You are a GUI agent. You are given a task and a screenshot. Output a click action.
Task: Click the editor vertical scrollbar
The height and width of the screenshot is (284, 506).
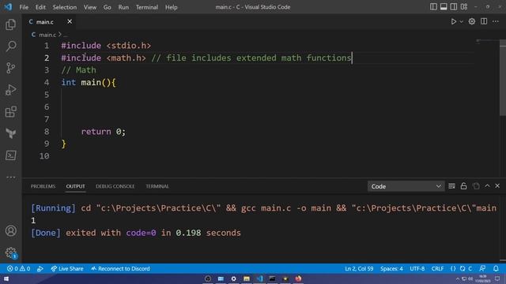point(503,77)
